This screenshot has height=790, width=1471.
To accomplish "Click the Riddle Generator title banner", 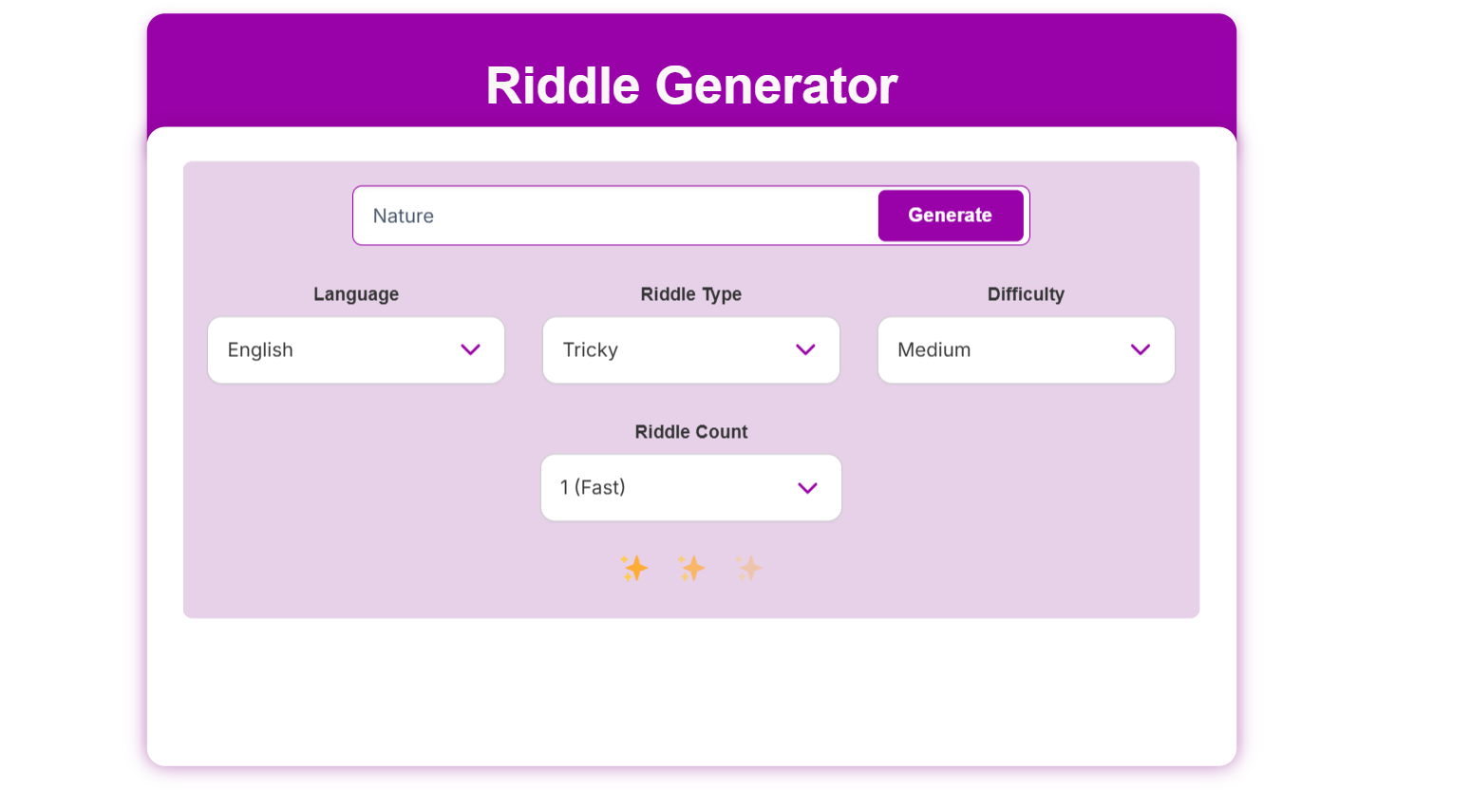I will [x=690, y=85].
